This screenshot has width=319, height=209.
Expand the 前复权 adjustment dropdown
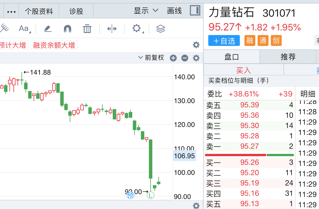(151, 58)
